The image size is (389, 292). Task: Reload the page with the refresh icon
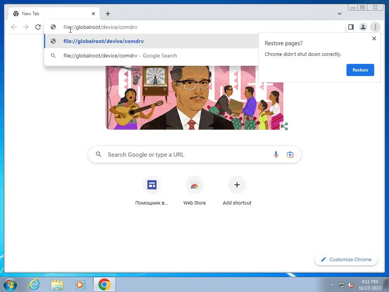pos(38,27)
